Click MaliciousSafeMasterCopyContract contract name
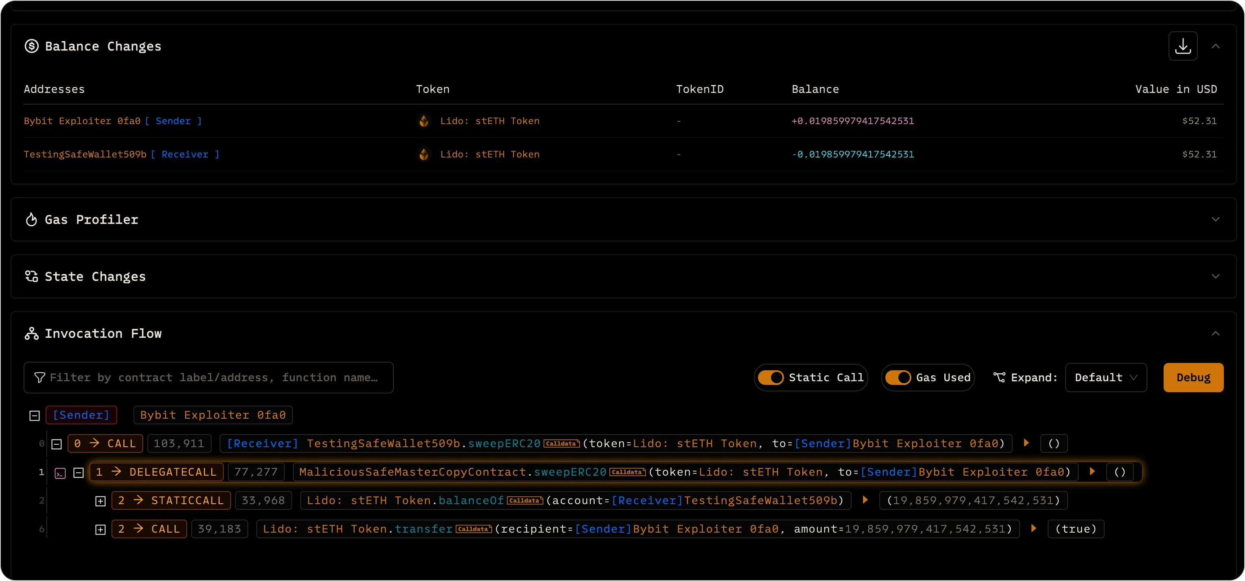 click(x=413, y=472)
